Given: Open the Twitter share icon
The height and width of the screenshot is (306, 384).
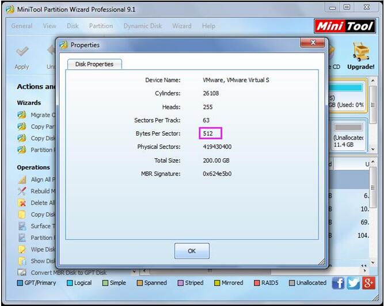Looking at the screenshot, I should point(353,283).
